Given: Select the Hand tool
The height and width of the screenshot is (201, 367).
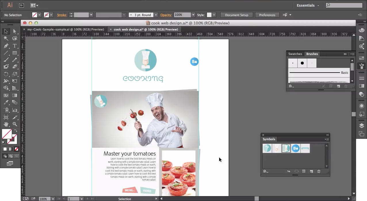Looking at the screenshot, I should (x=6, y=124).
